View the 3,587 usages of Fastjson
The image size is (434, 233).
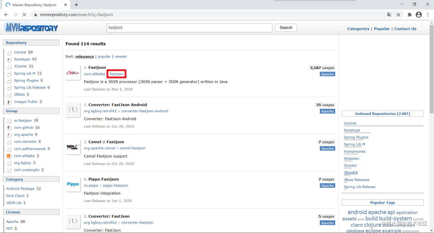pyautogui.click(x=322, y=68)
